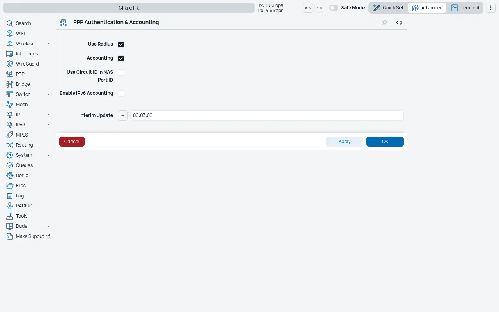Open the RADIUS sidebar icon
This screenshot has height=312, width=499.
(x=10, y=206)
